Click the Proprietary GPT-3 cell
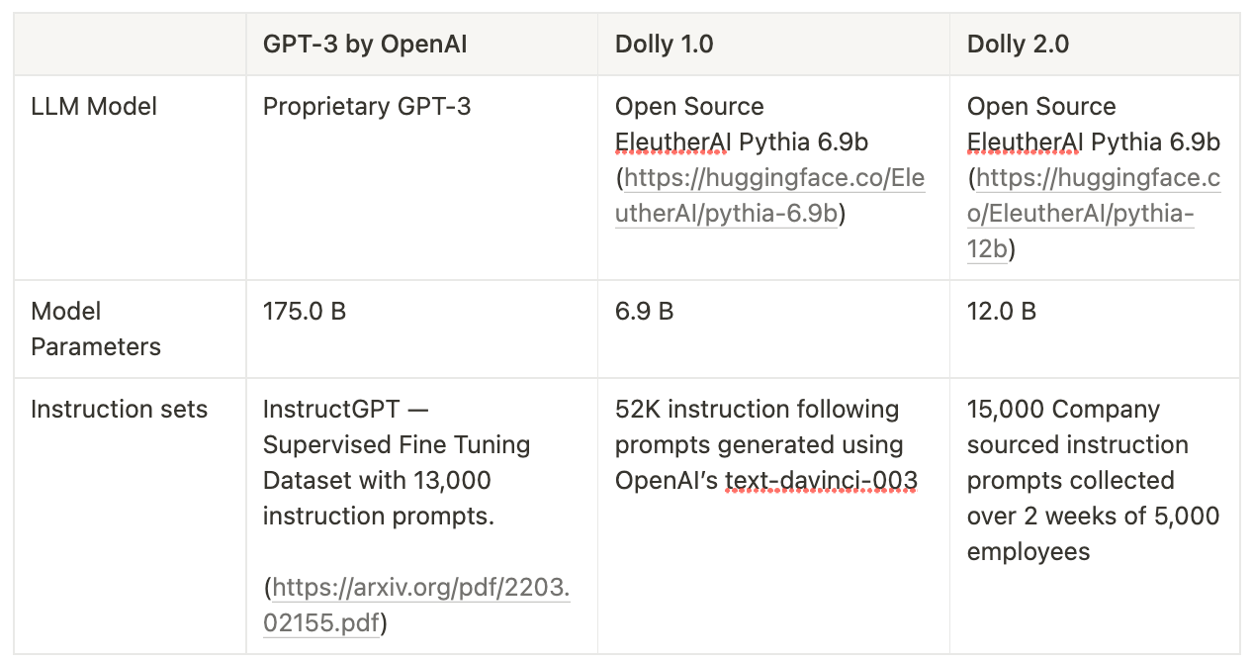The height and width of the screenshot is (661, 1252). pyautogui.click(x=422, y=178)
